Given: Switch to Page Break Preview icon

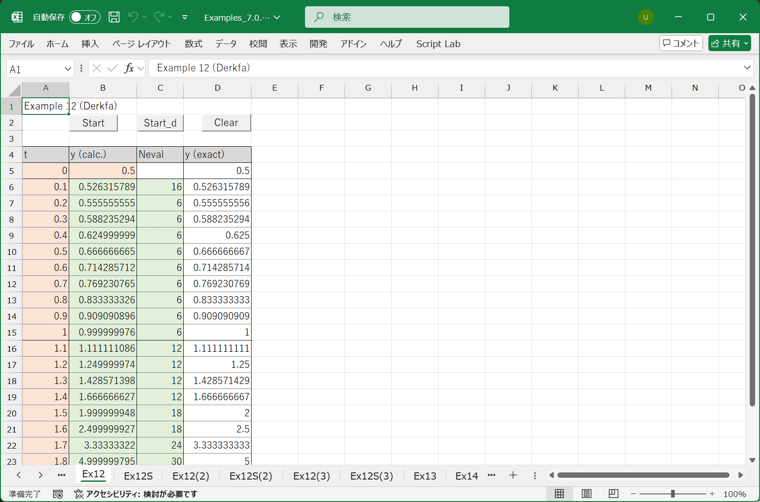Looking at the screenshot, I should coord(613,494).
